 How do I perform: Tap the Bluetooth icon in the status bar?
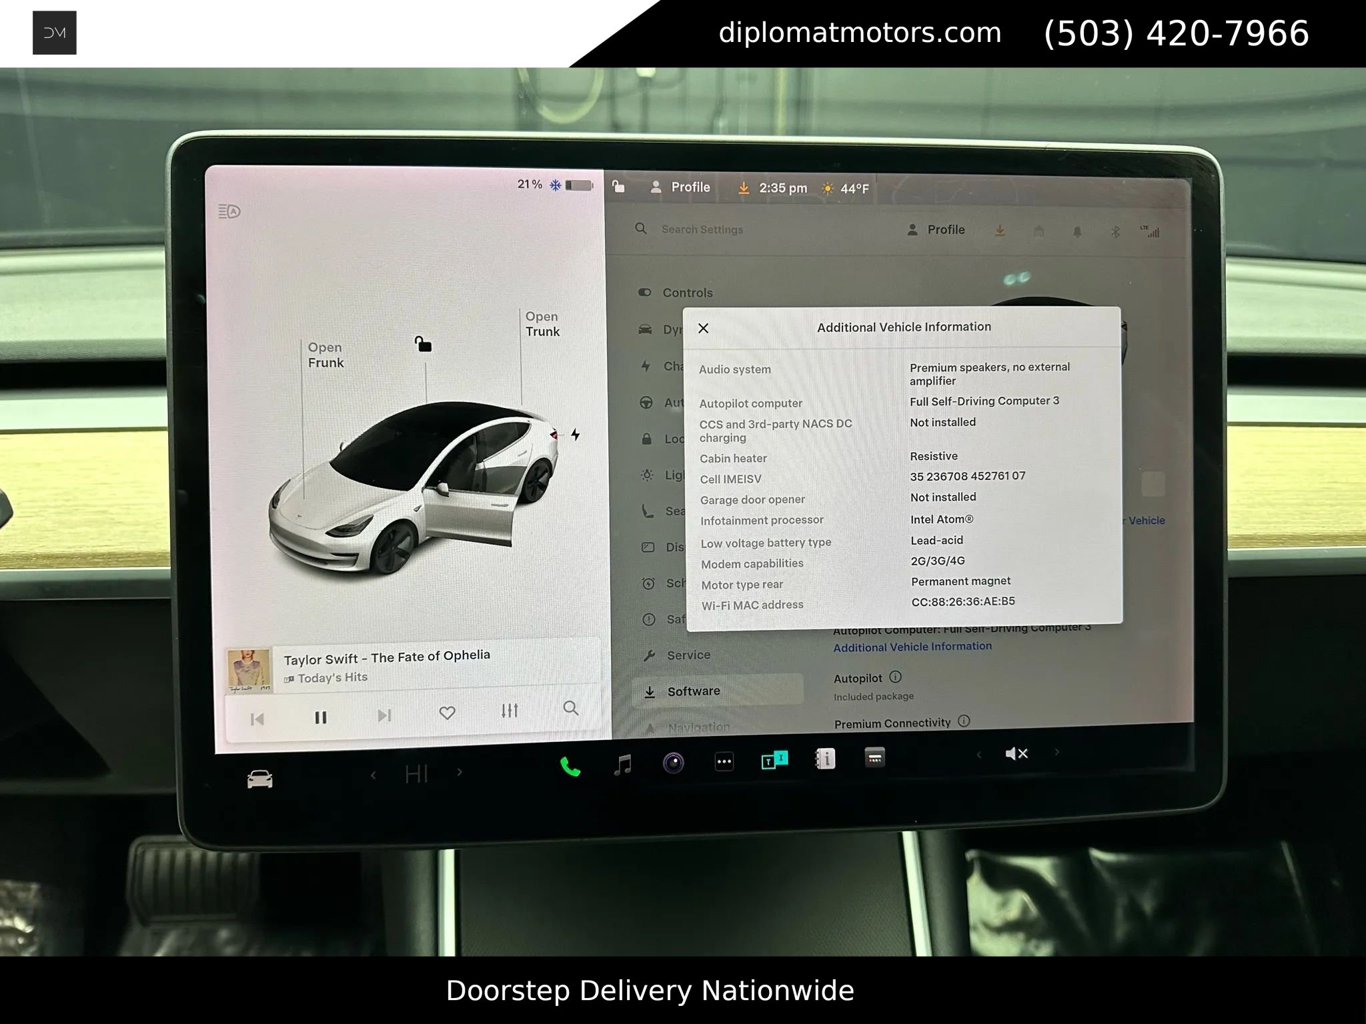1115,230
